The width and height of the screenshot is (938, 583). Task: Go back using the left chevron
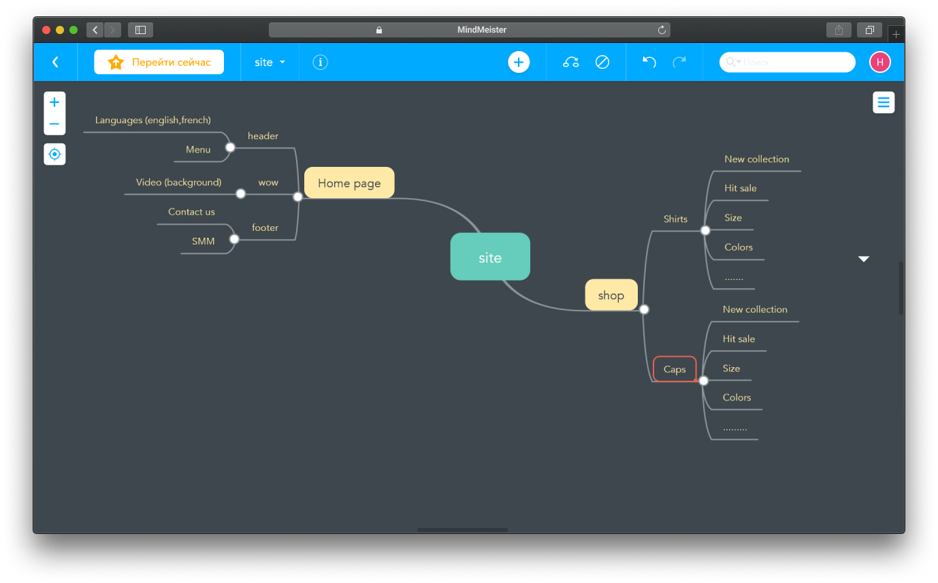(x=55, y=62)
